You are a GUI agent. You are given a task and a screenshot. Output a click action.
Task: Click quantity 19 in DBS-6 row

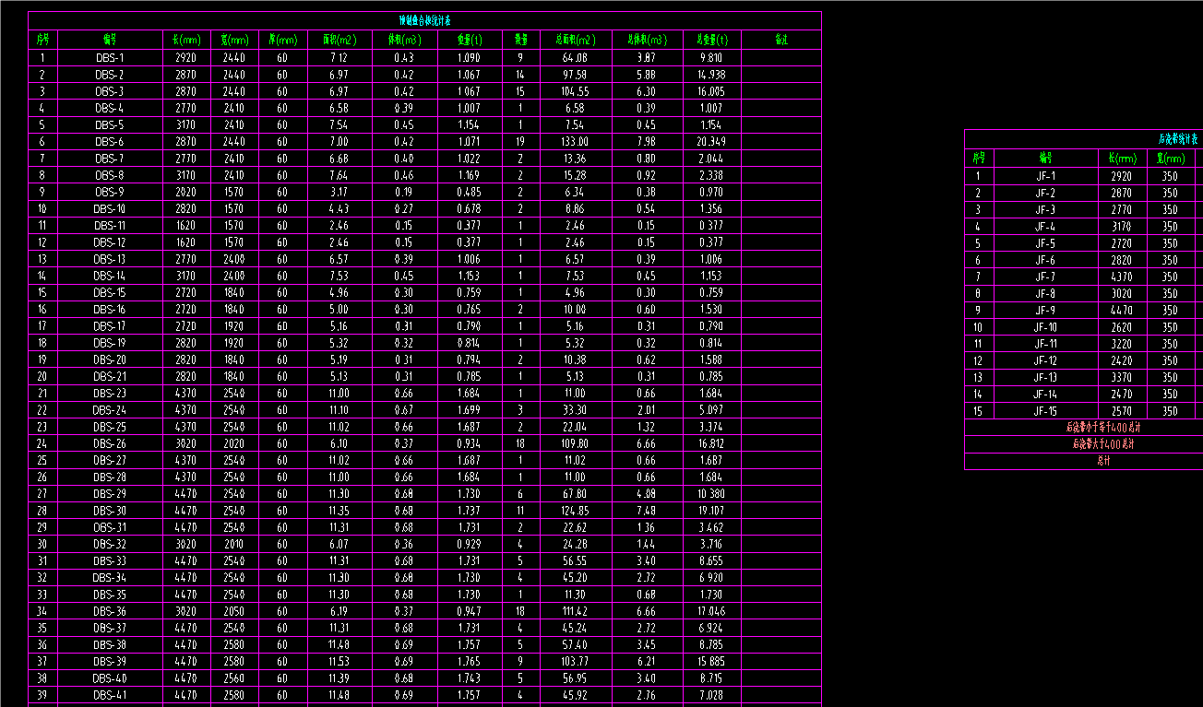pos(520,141)
